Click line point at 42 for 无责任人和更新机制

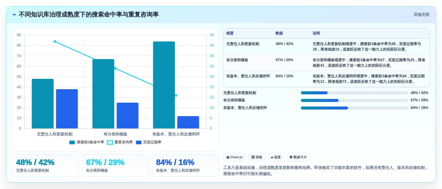[55, 41]
